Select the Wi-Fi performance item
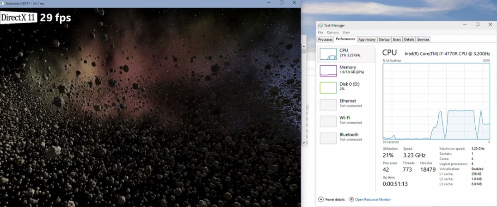Image resolution: width=497 pixels, height=207 pixels. [x=348, y=120]
